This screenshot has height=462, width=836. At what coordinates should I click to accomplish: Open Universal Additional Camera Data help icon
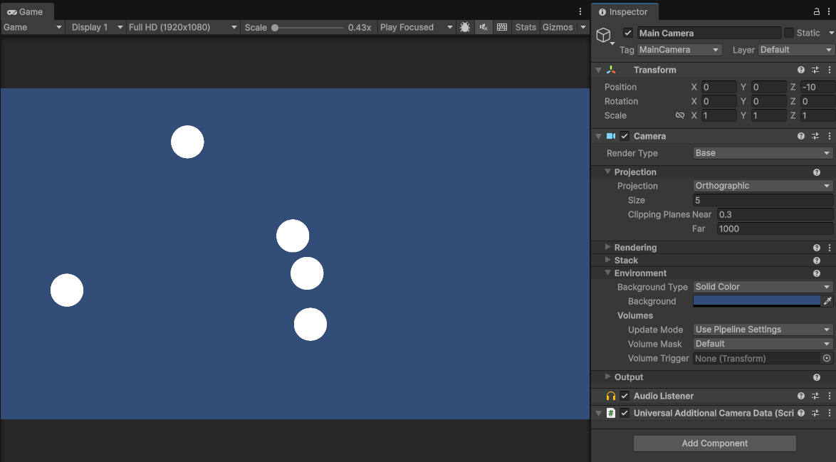pyautogui.click(x=801, y=413)
